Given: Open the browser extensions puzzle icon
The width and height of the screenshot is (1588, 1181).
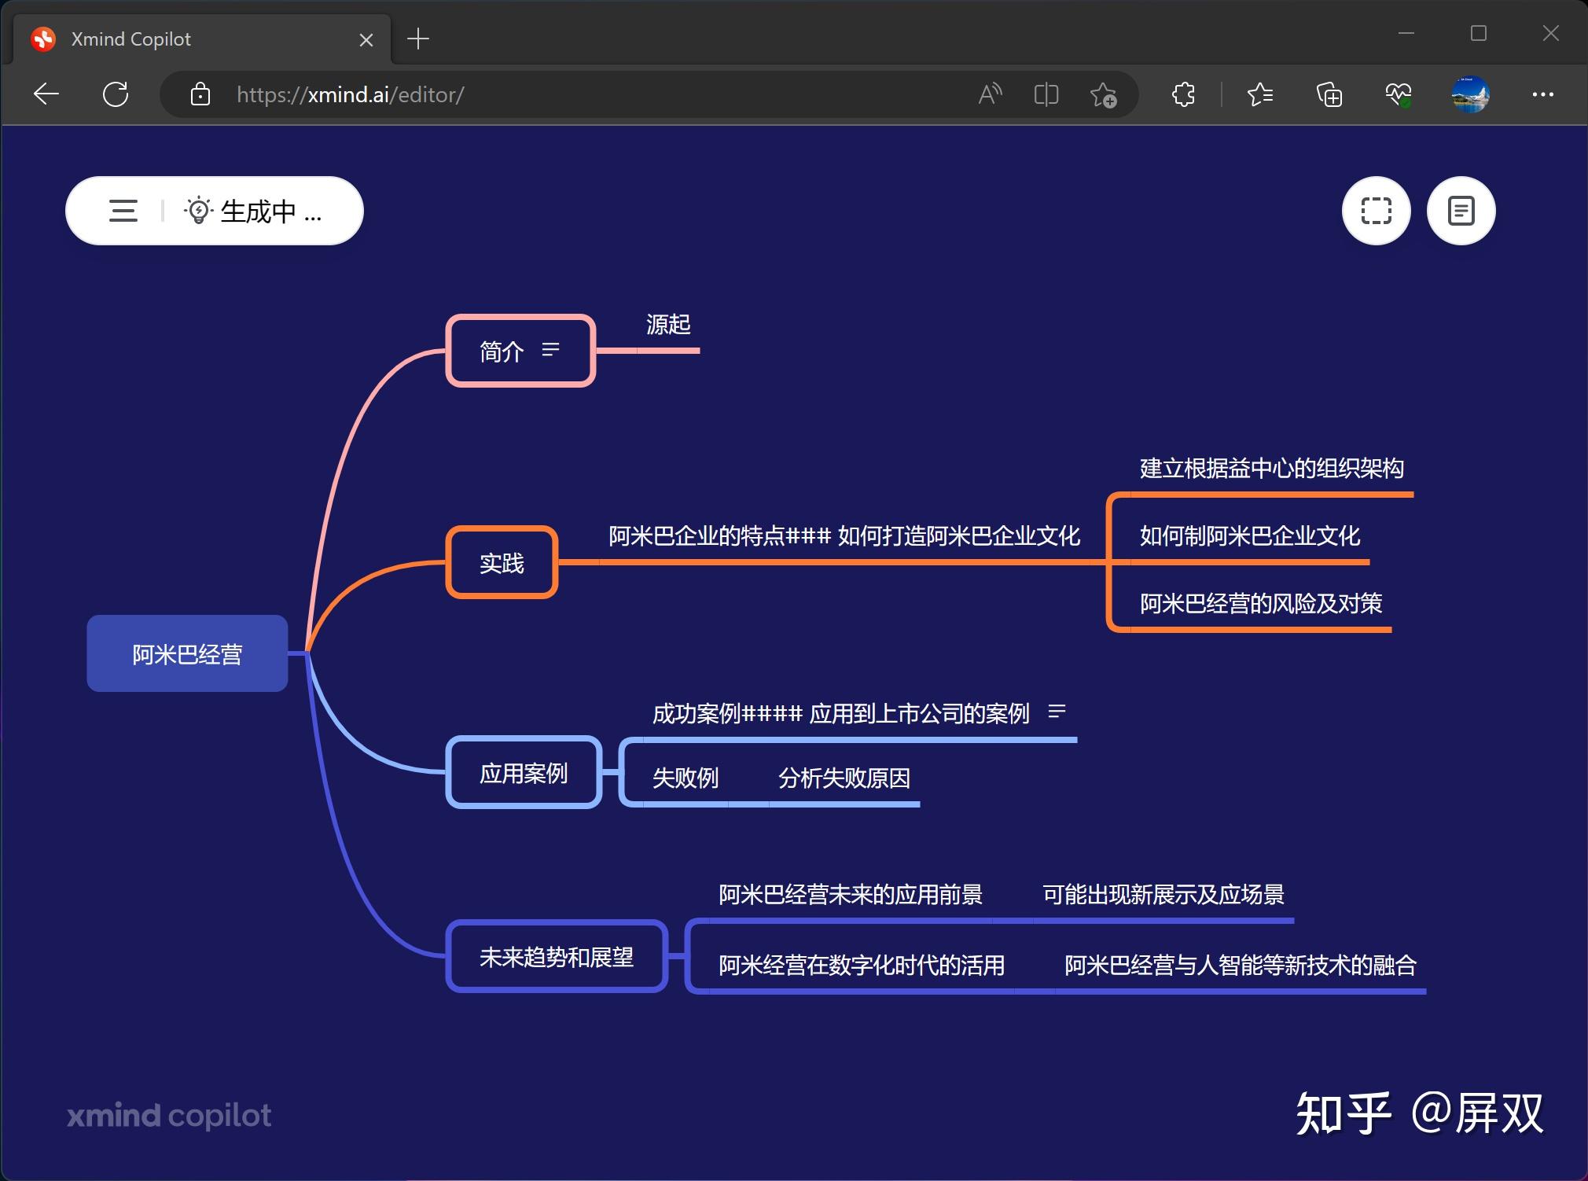Looking at the screenshot, I should click(x=1182, y=94).
